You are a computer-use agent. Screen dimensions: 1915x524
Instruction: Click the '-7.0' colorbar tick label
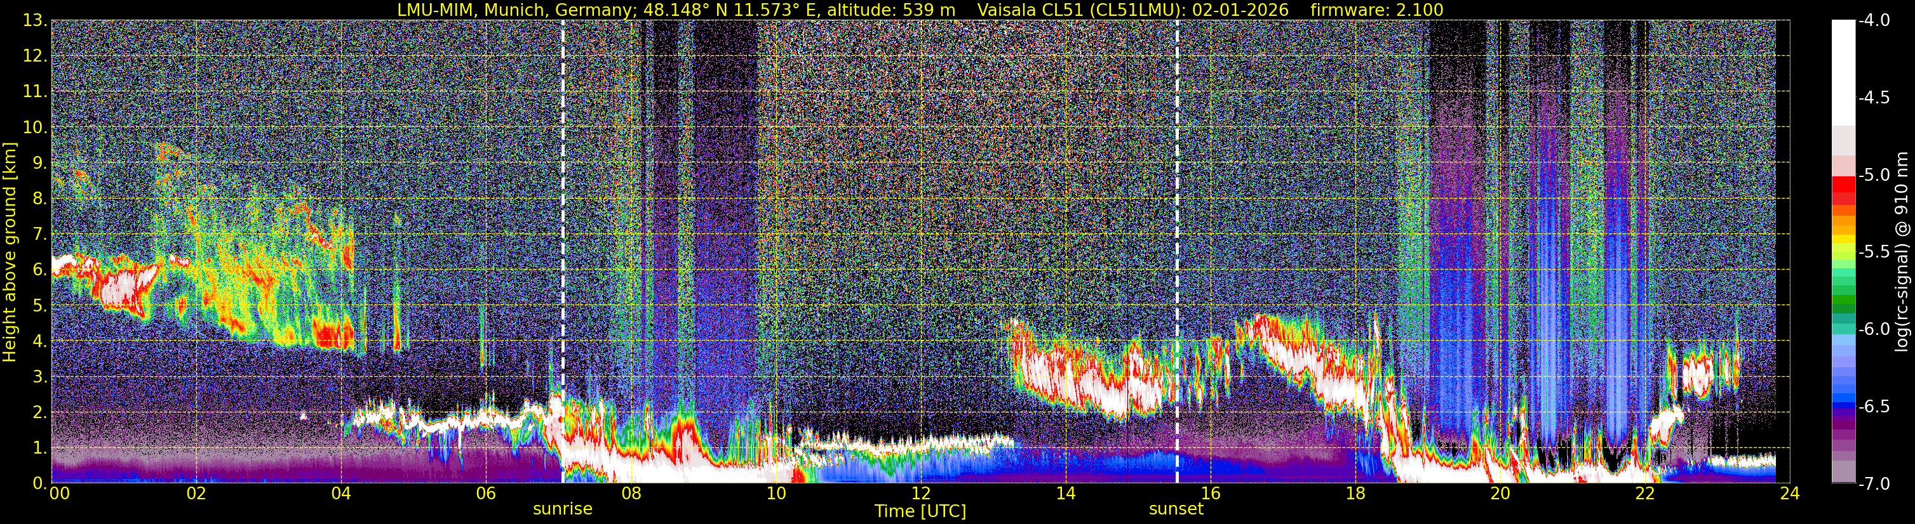(1873, 484)
